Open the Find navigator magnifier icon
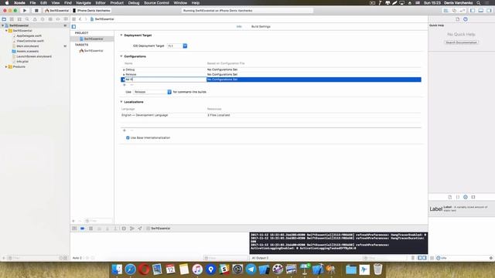The image size is (495, 278). pos(27,19)
